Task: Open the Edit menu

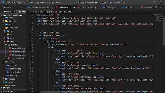Action: coord(14,2)
